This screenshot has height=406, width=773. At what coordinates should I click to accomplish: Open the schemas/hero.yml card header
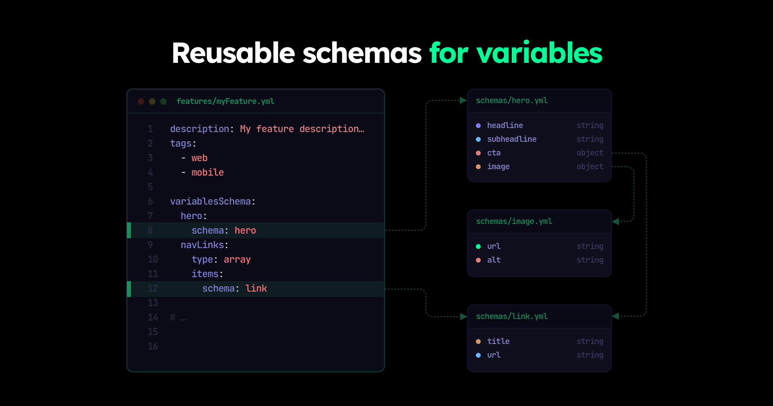512,101
